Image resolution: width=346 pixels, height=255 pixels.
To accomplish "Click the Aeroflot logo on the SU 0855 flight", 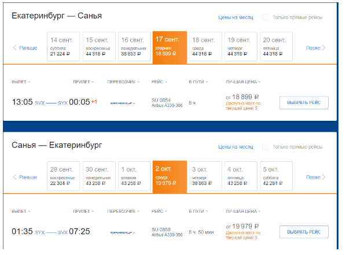I will [x=123, y=232].
